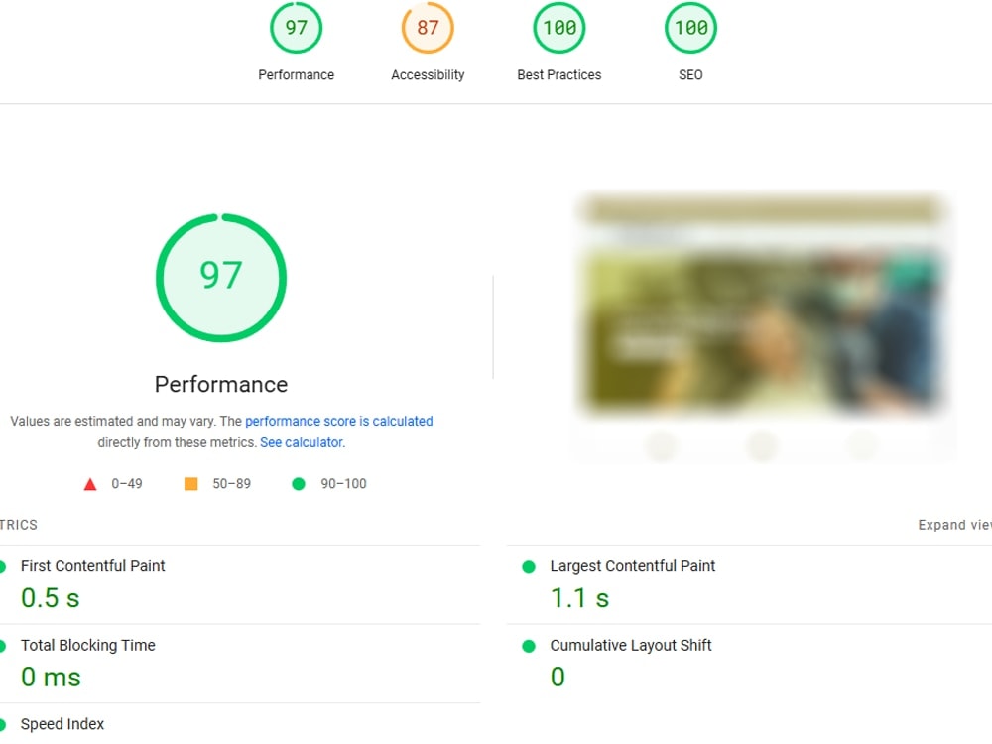Click the 50–89 legend range text
Image resolution: width=992 pixels, height=744 pixels.
click(x=231, y=484)
